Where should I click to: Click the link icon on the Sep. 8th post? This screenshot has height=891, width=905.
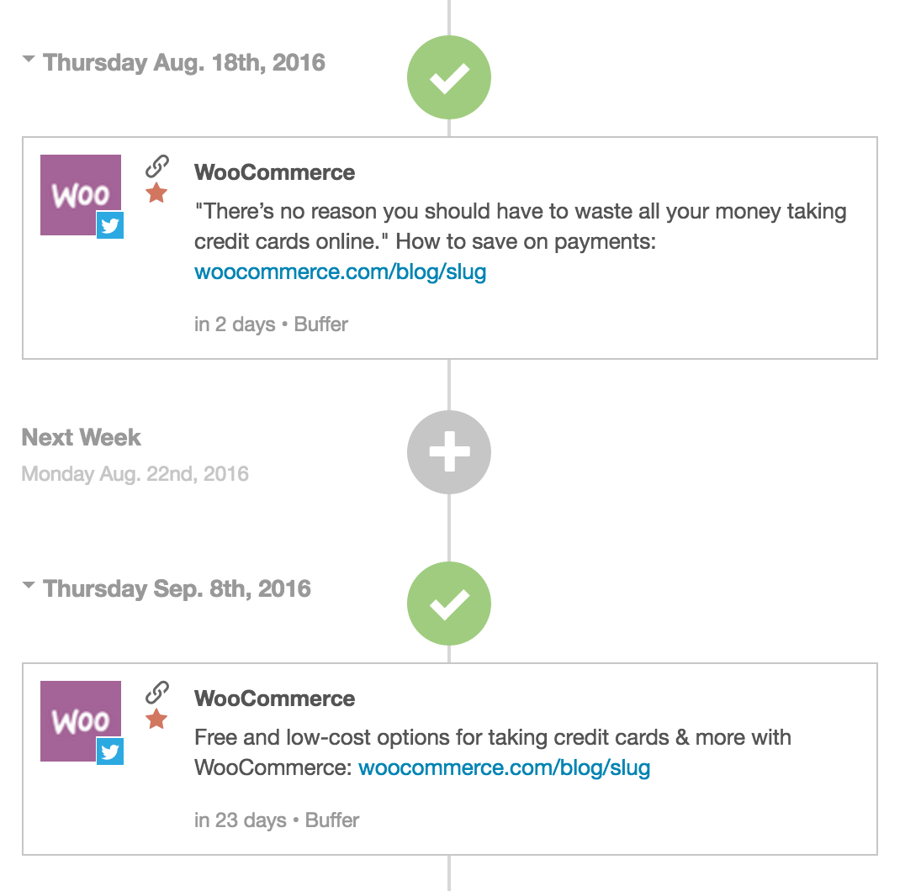157,693
